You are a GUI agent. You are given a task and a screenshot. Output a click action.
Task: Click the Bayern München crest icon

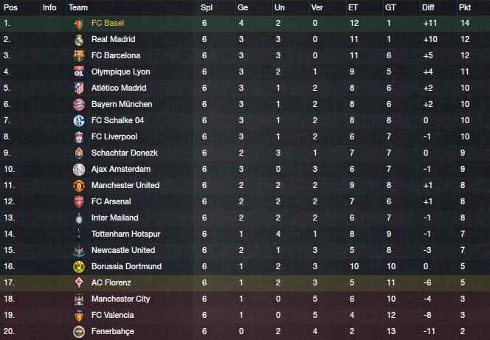[79, 104]
